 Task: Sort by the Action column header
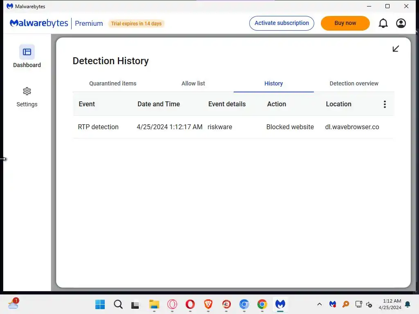pos(277,104)
